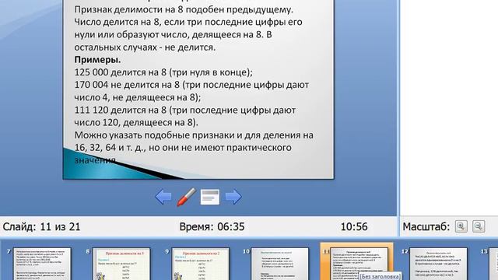Open the slide show menu icon
The width and height of the screenshot is (498, 280).
point(210,197)
